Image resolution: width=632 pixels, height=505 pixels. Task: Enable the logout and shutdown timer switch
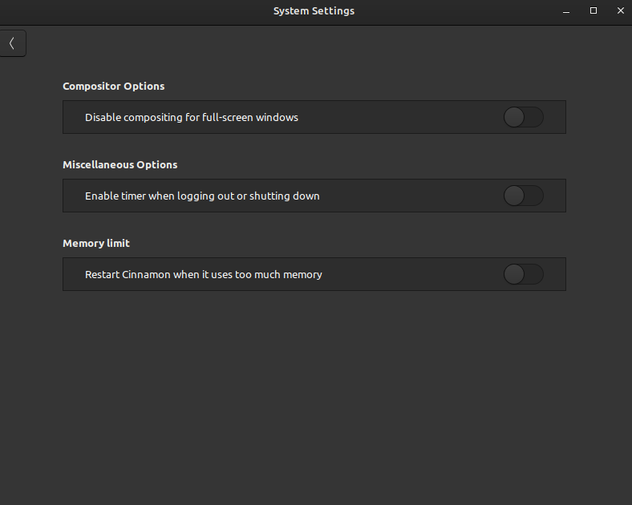point(523,196)
